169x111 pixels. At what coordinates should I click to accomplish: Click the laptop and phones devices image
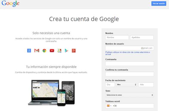51,93
